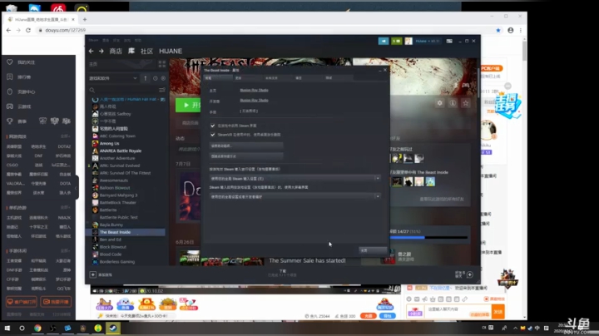
Task: Favorite The Beast Inside star icon
Action: pyautogui.click(x=466, y=103)
